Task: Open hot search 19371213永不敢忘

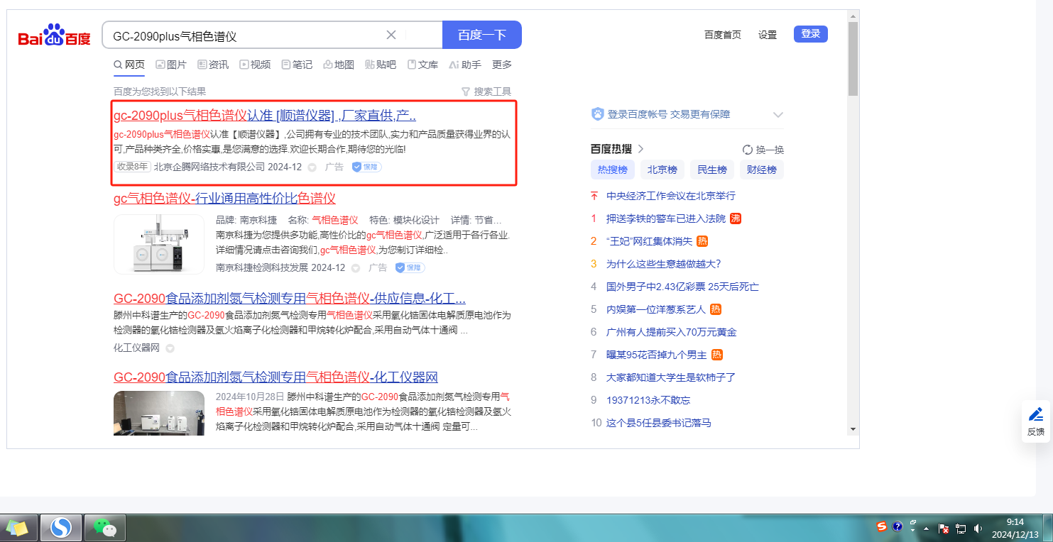Action: tap(648, 400)
